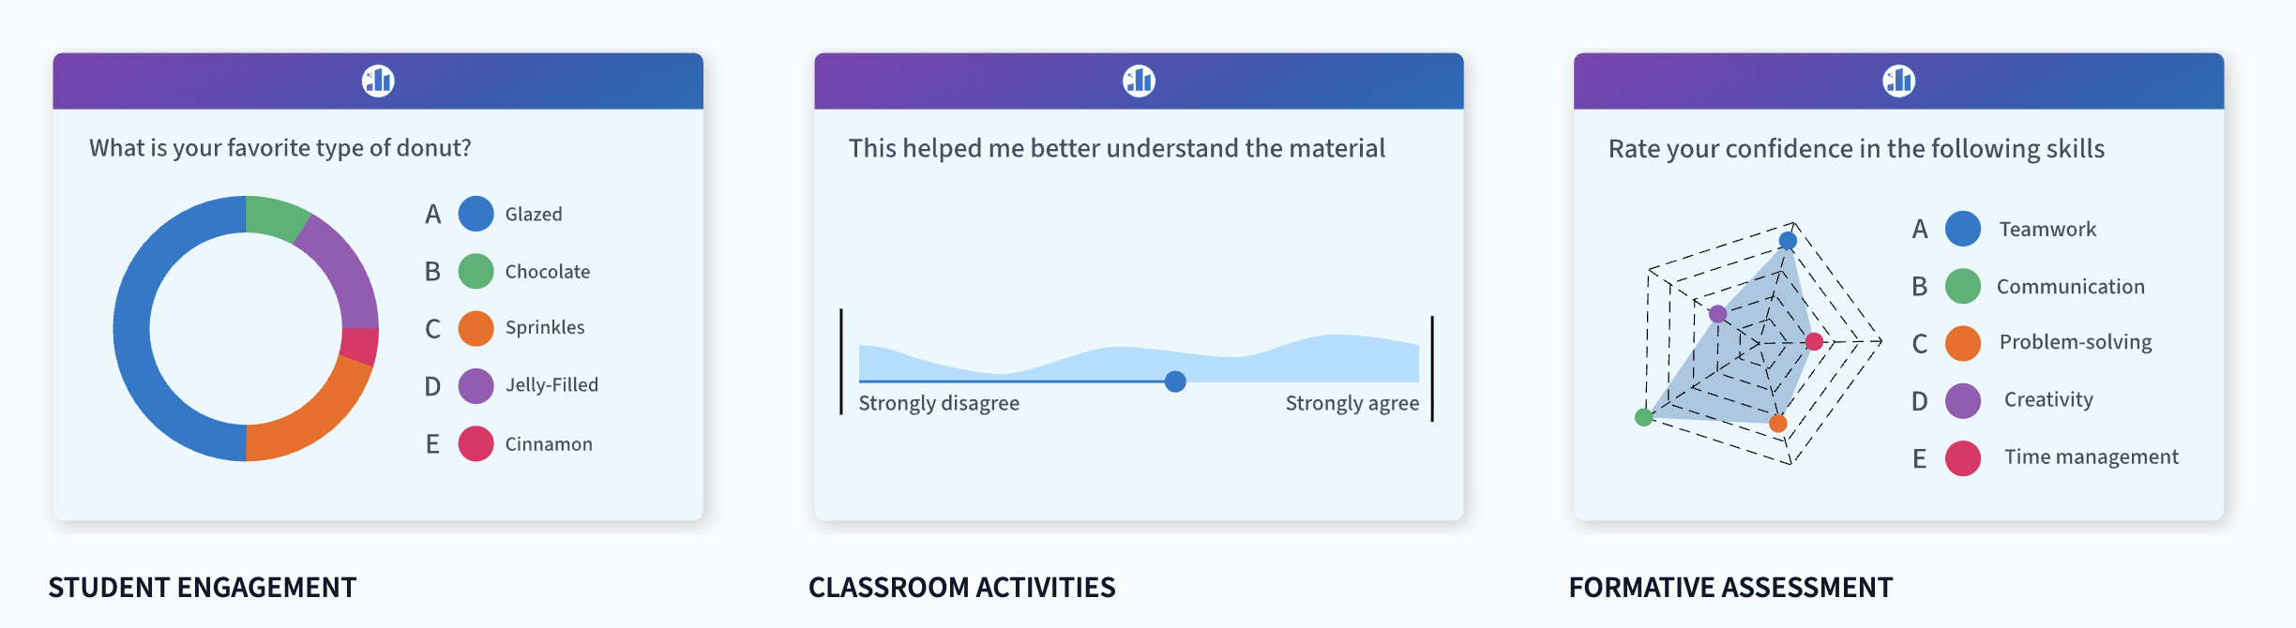Click the poll icon above the donut question
The height and width of the screenshot is (628, 2296).
[378, 81]
